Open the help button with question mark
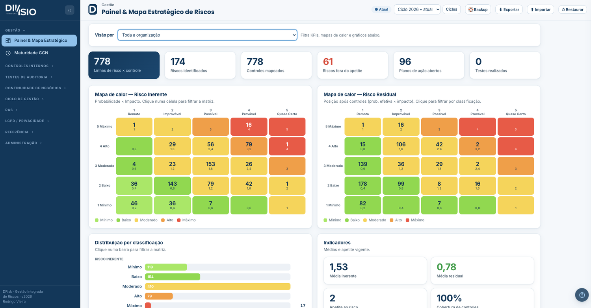The height and width of the screenshot is (308, 591). tap(582, 295)
